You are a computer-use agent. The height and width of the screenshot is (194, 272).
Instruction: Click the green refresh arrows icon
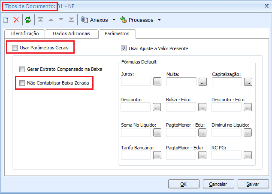coord(28,20)
